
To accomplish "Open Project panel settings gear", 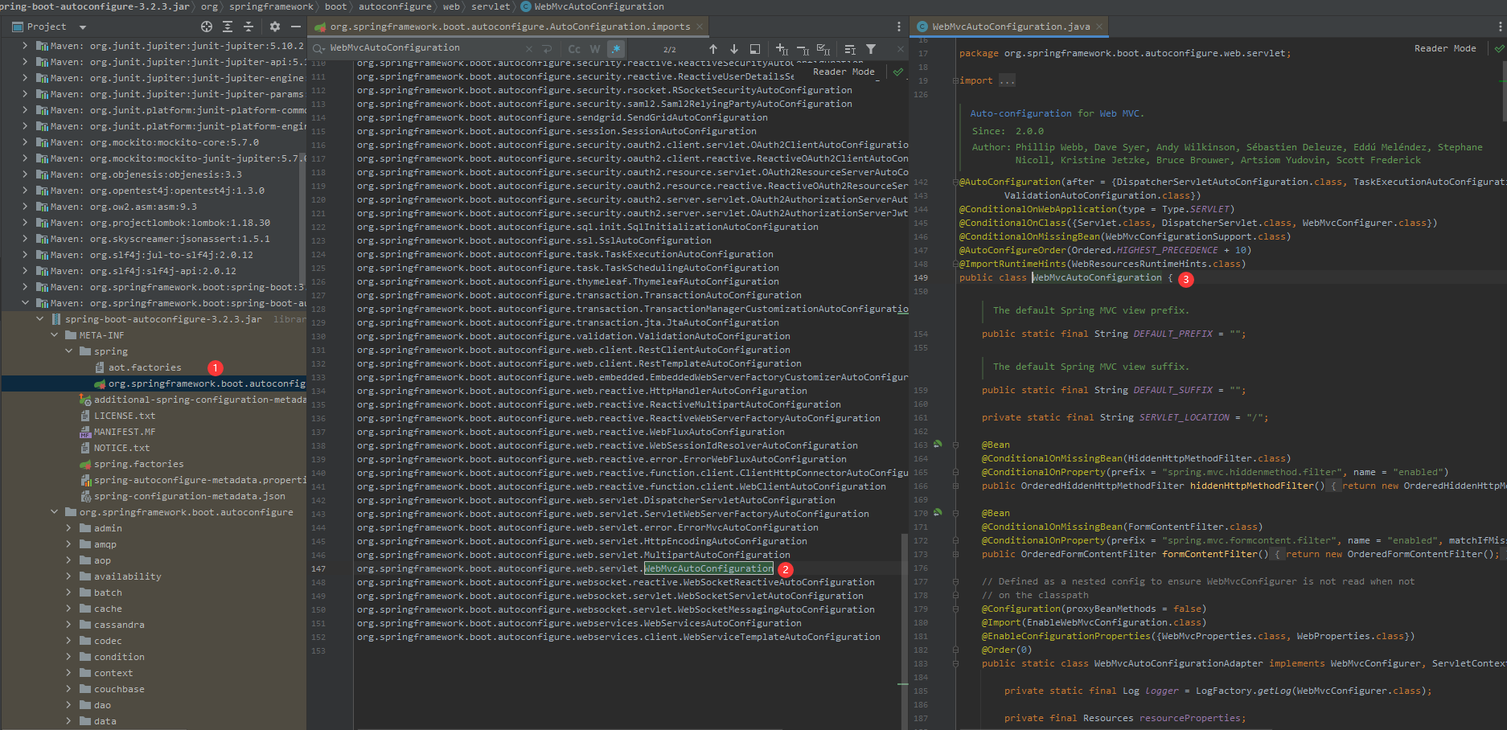I will [274, 27].
